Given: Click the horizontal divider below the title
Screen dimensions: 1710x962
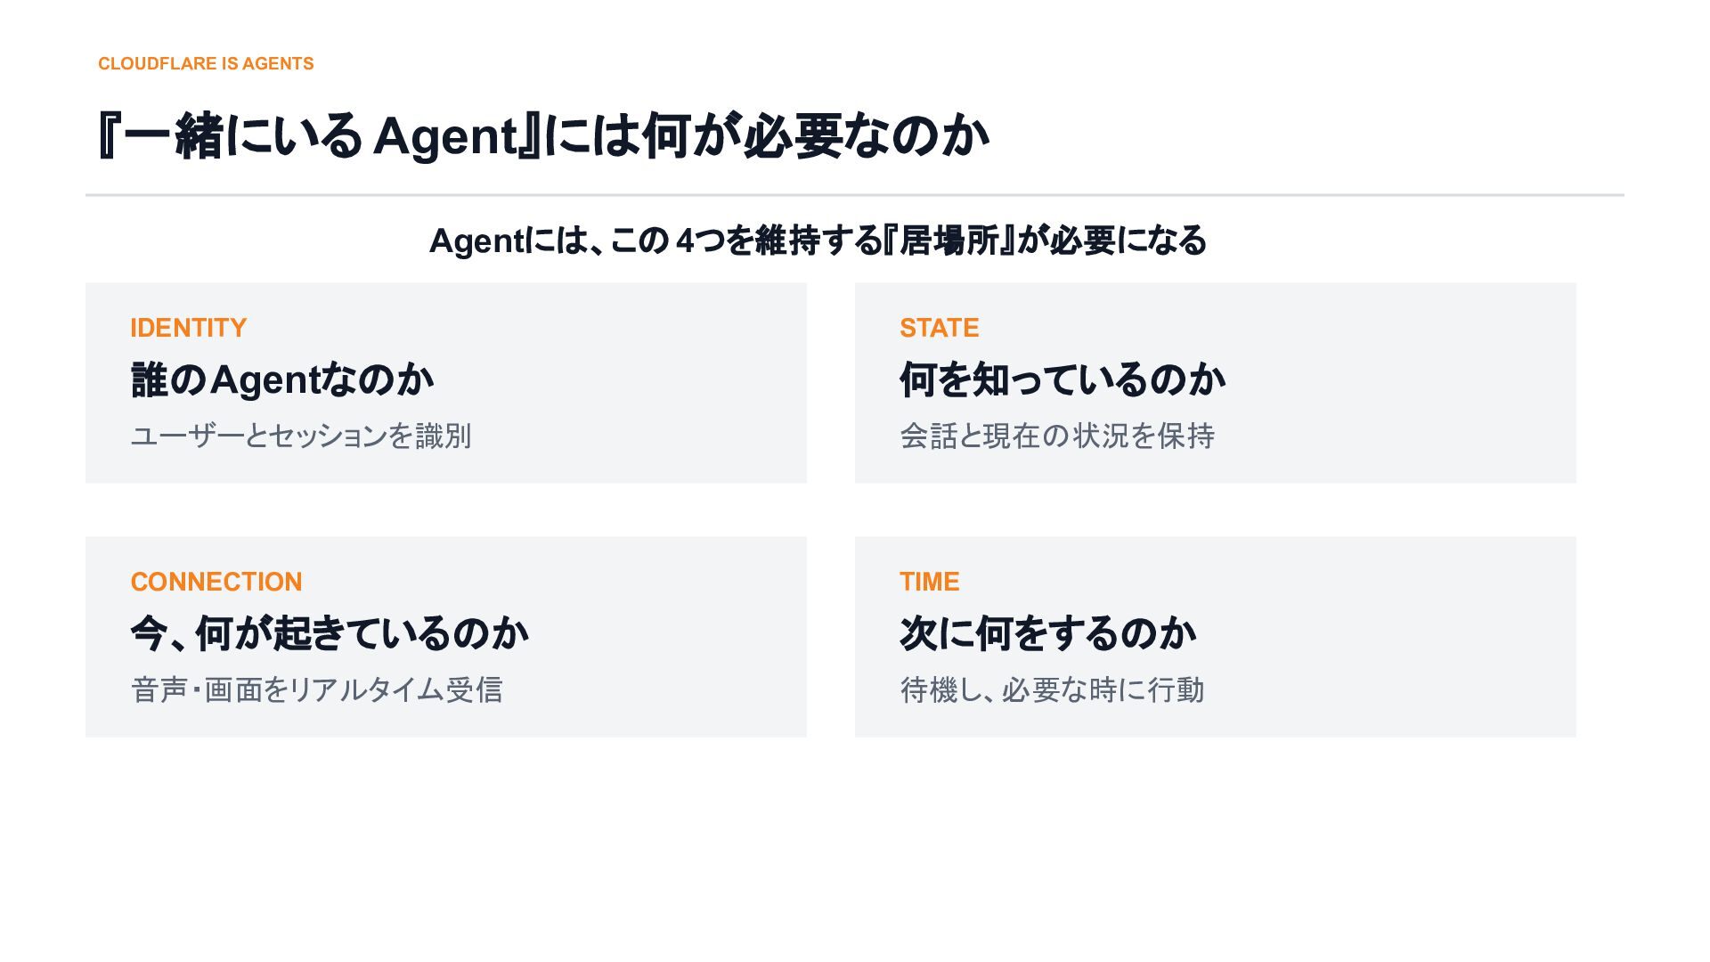Looking at the screenshot, I should click(x=855, y=194).
